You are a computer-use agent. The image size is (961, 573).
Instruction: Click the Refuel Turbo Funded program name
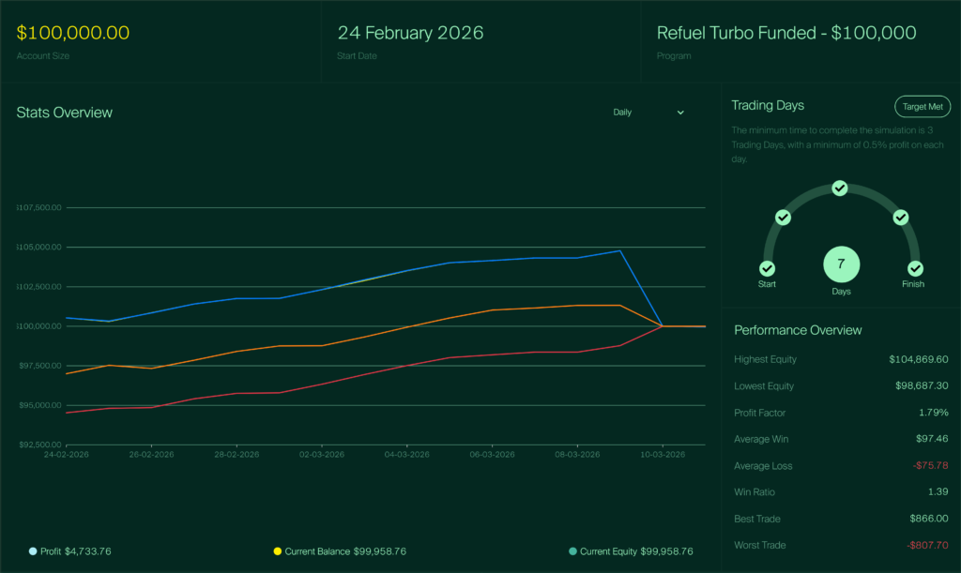coord(786,33)
